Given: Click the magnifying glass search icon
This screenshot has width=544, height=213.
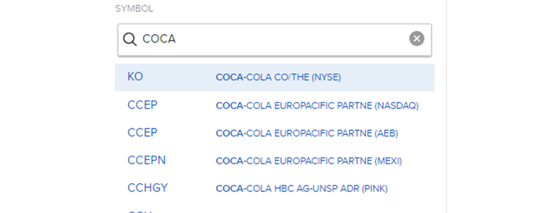Looking at the screenshot, I should point(130,39).
